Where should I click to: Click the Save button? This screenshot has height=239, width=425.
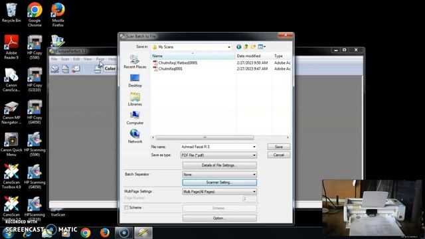(279, 147)
